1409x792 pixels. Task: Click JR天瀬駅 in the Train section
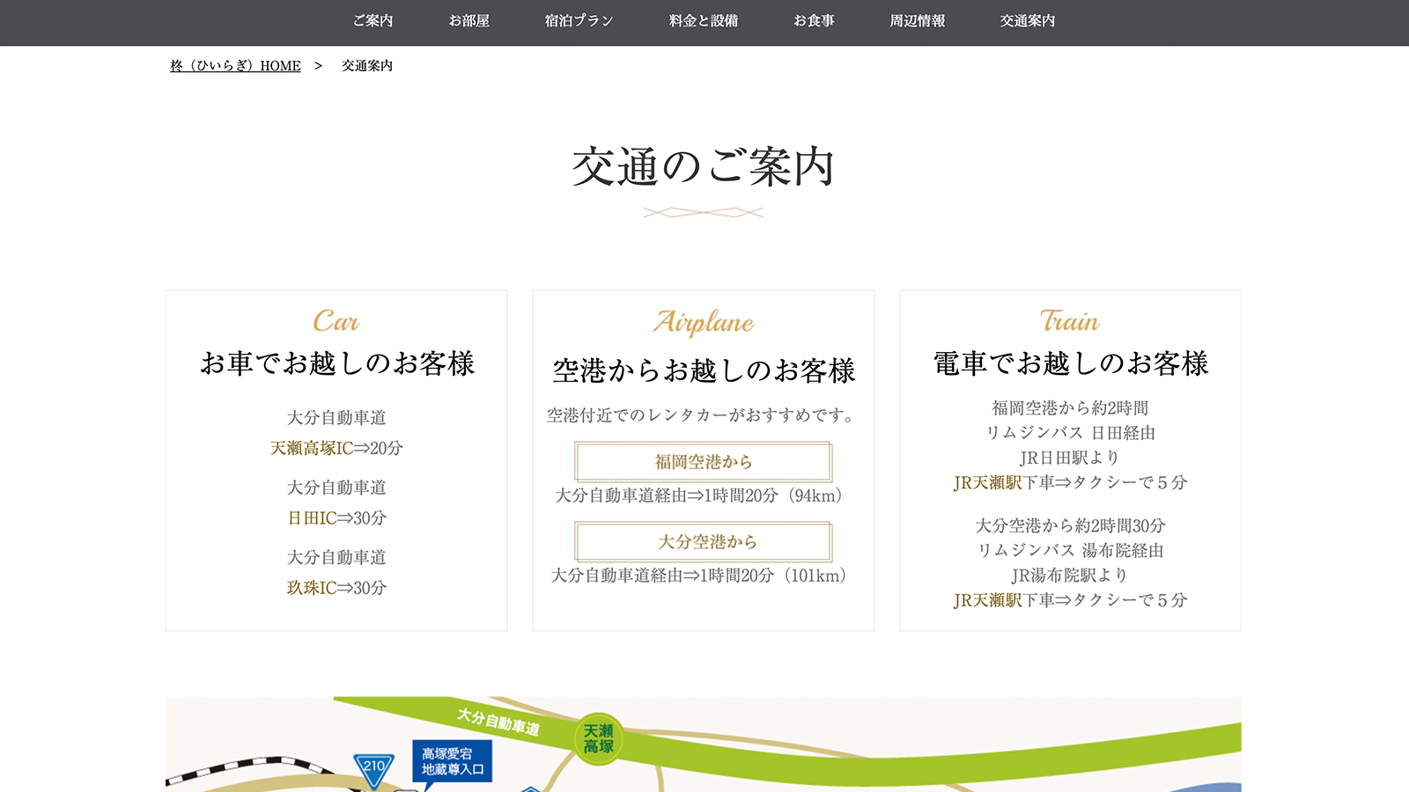pos(988,482)
